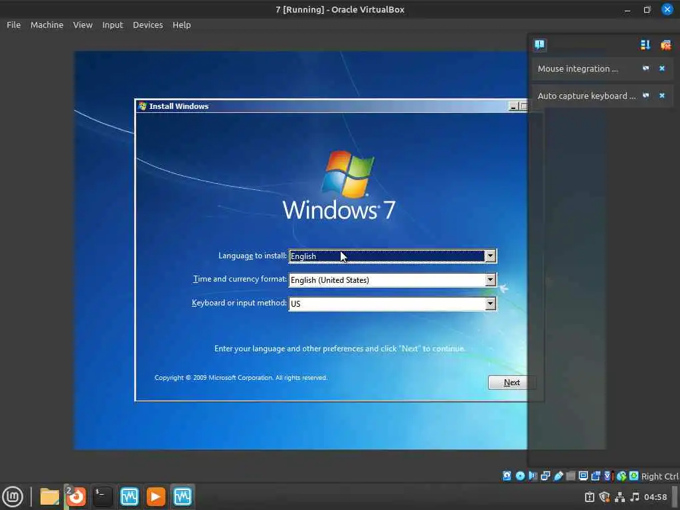Screen dimensions: 680x510
Task: Click the Install Windows title bar icon
Action: pyautogui.click(x=142, y=106)
